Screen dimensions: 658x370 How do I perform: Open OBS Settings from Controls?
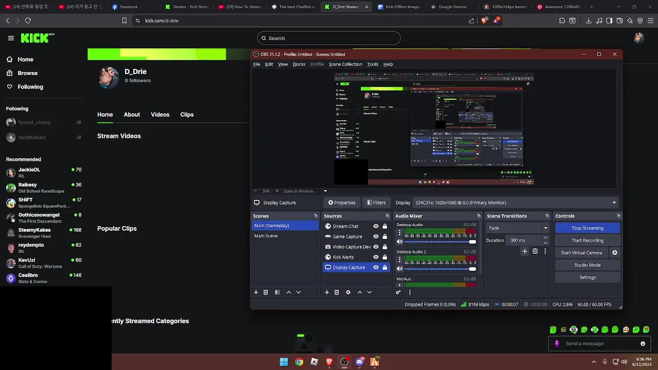click(x=588, y=277)
